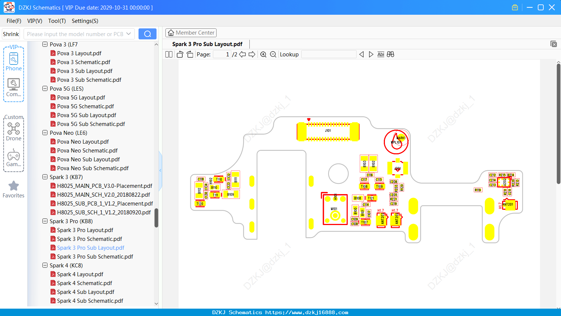Open Pova 3 Sub Schematic.pdf
Viewport: 561px width, 316px height.
89,80
